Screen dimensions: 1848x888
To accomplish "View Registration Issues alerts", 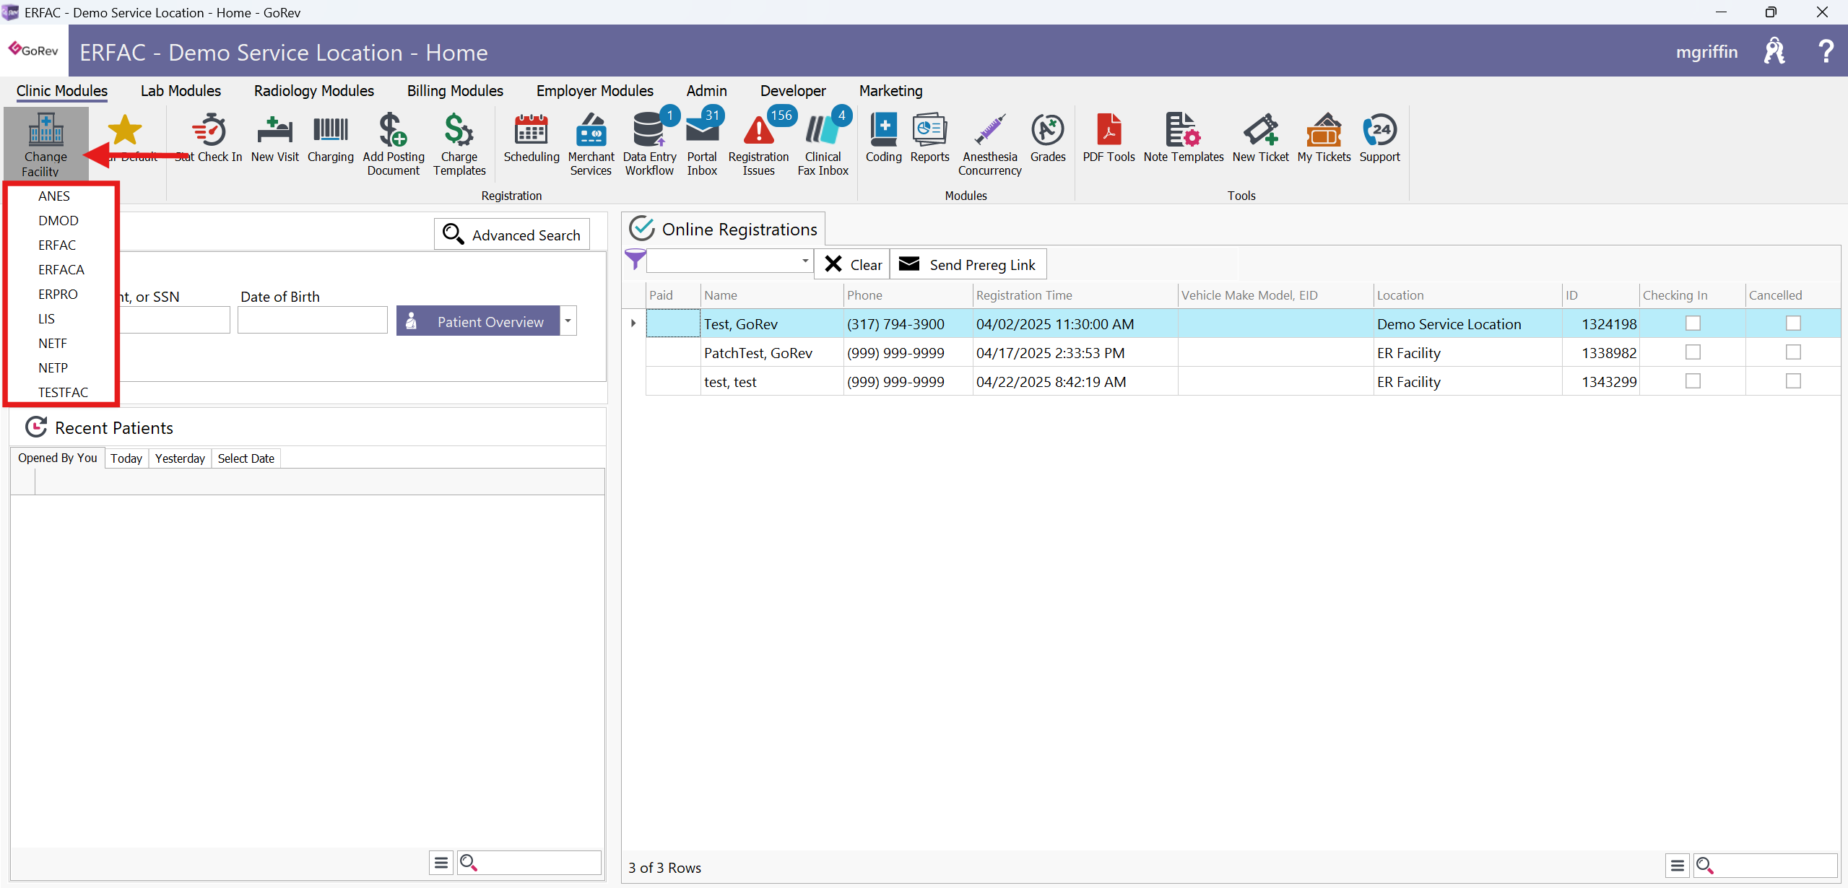I will [x=758, y=144].
